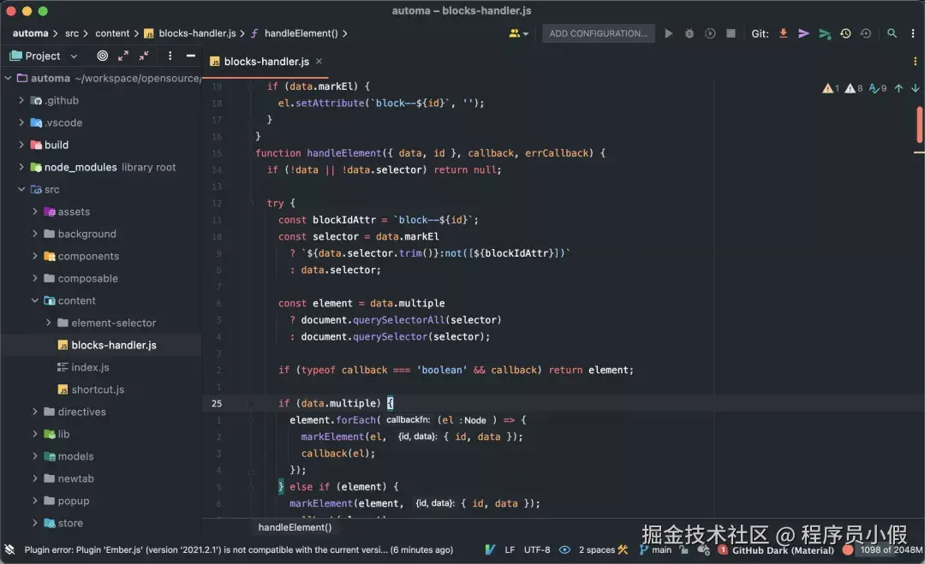925x564 pixels.
Task: Expand the .github folder
Action: [21, 100]
